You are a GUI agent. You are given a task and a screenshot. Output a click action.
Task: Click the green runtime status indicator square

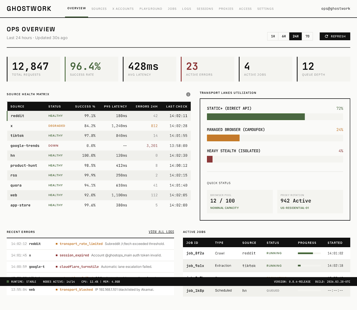coord(8,282)
